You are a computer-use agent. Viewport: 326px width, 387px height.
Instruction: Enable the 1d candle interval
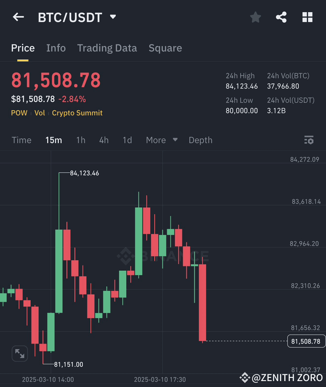(x=127, y=140)
